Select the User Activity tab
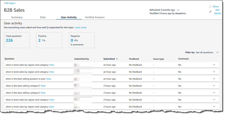 coord(69,17)
